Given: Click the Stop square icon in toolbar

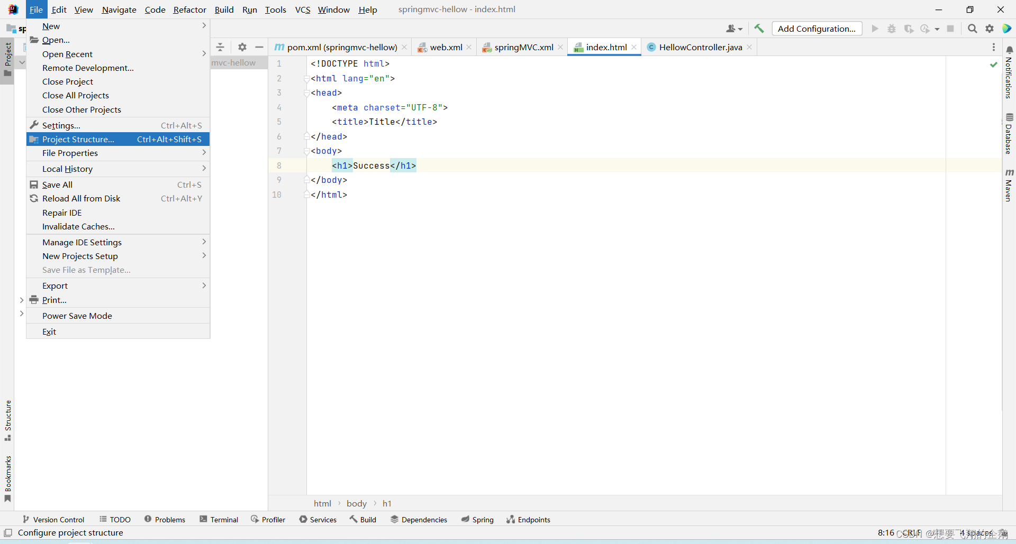Looking at the screenshot, I should coord(950,29).
